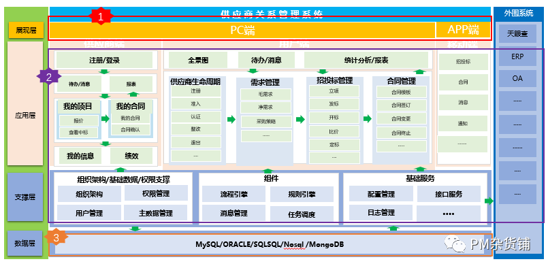Click the 合同签订 item
Viewport: 548px width, 268px height.
point(401,105)
